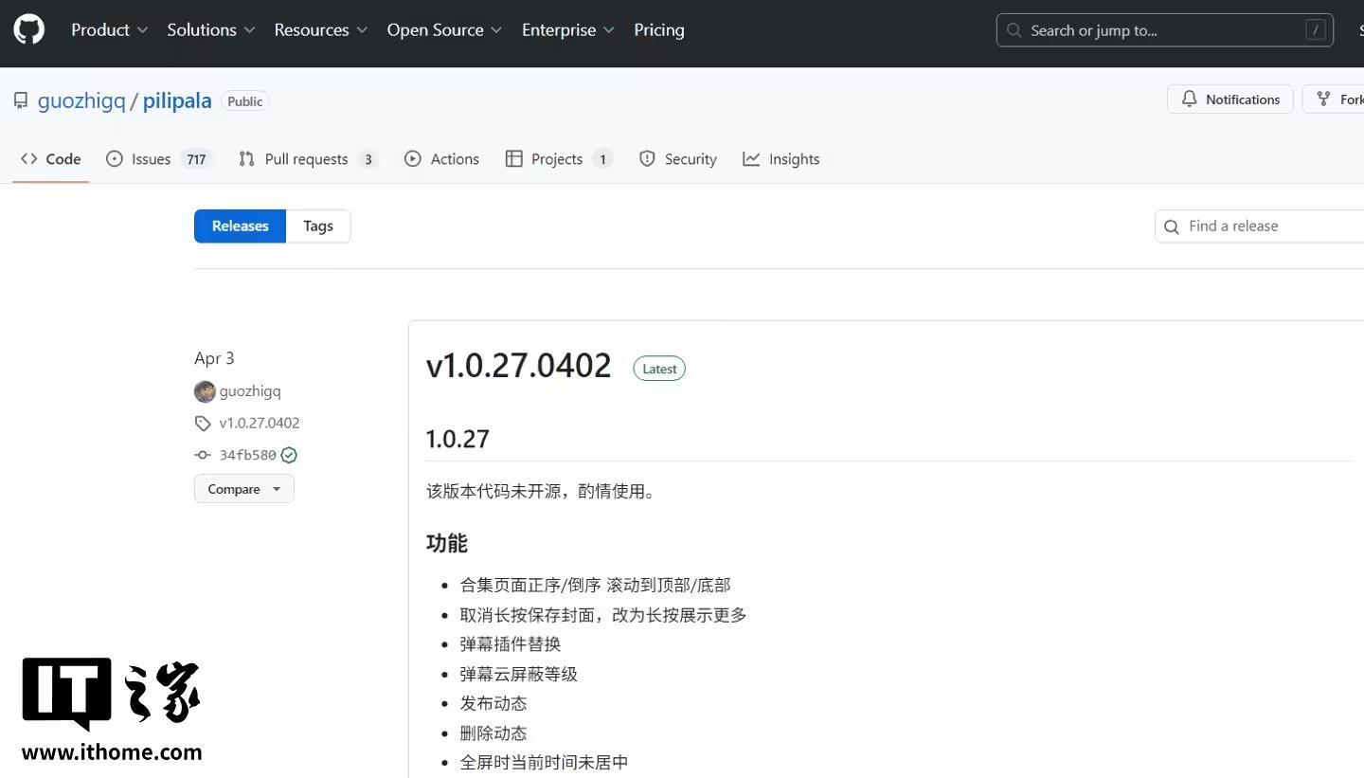Image resolution: width=1364 pixels, height=778 pixels.
Task: Click the repository book icon
Action: [x=21, y=100]
